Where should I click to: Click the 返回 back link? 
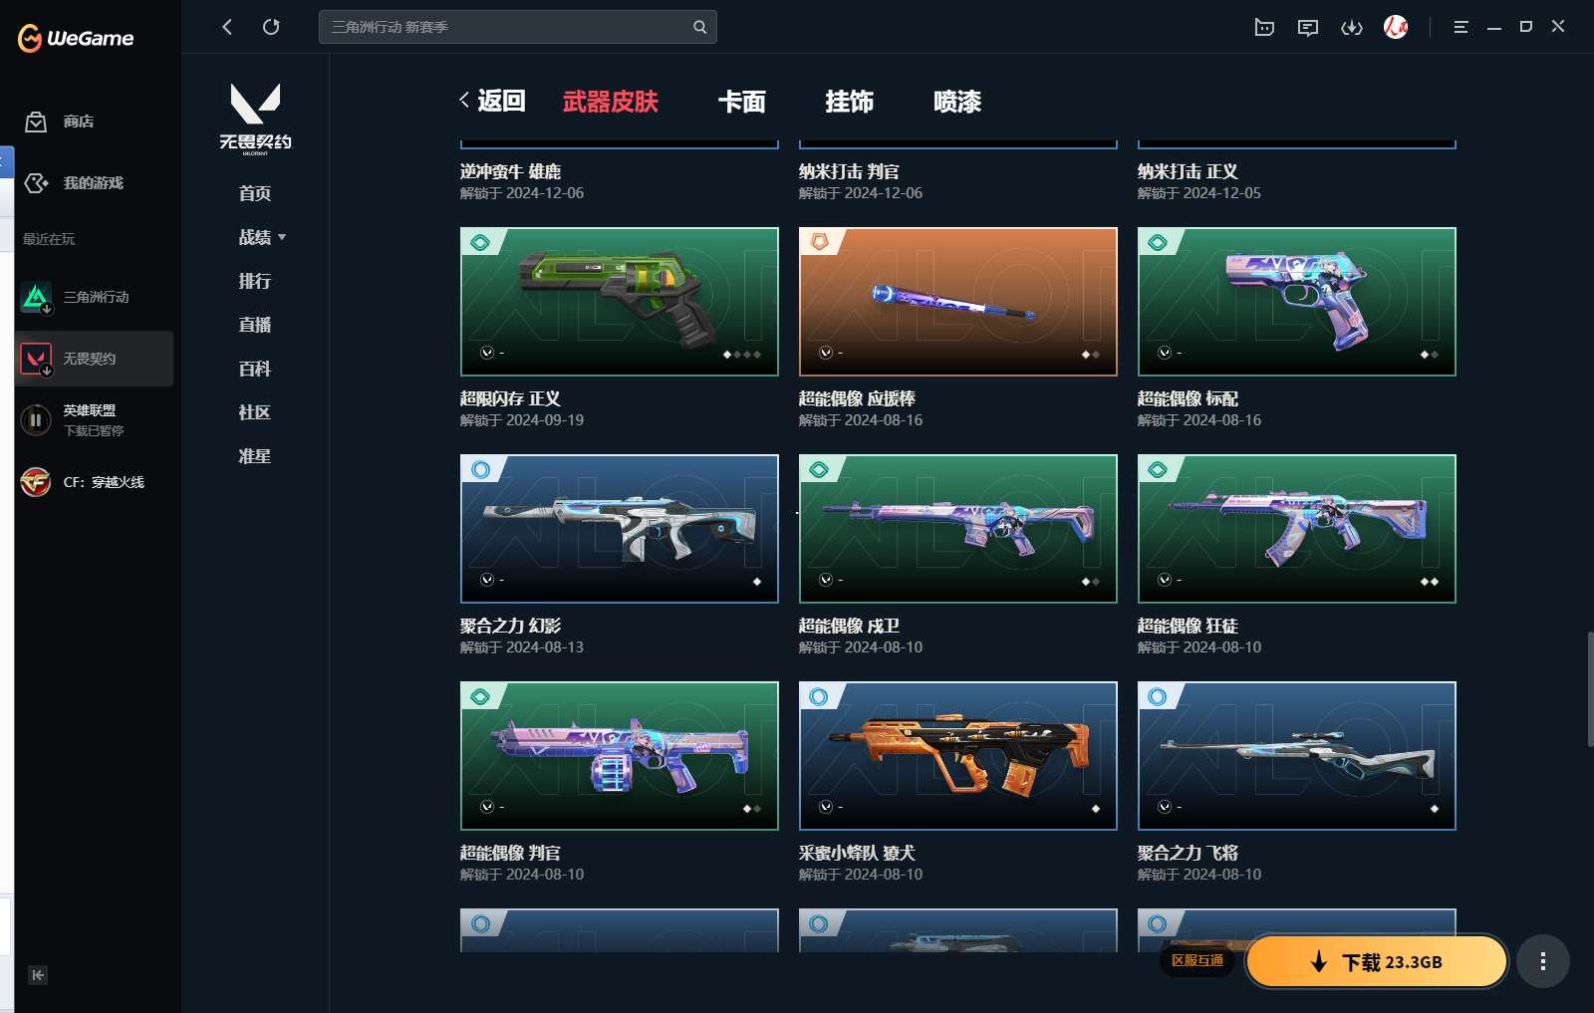(492, 101)
